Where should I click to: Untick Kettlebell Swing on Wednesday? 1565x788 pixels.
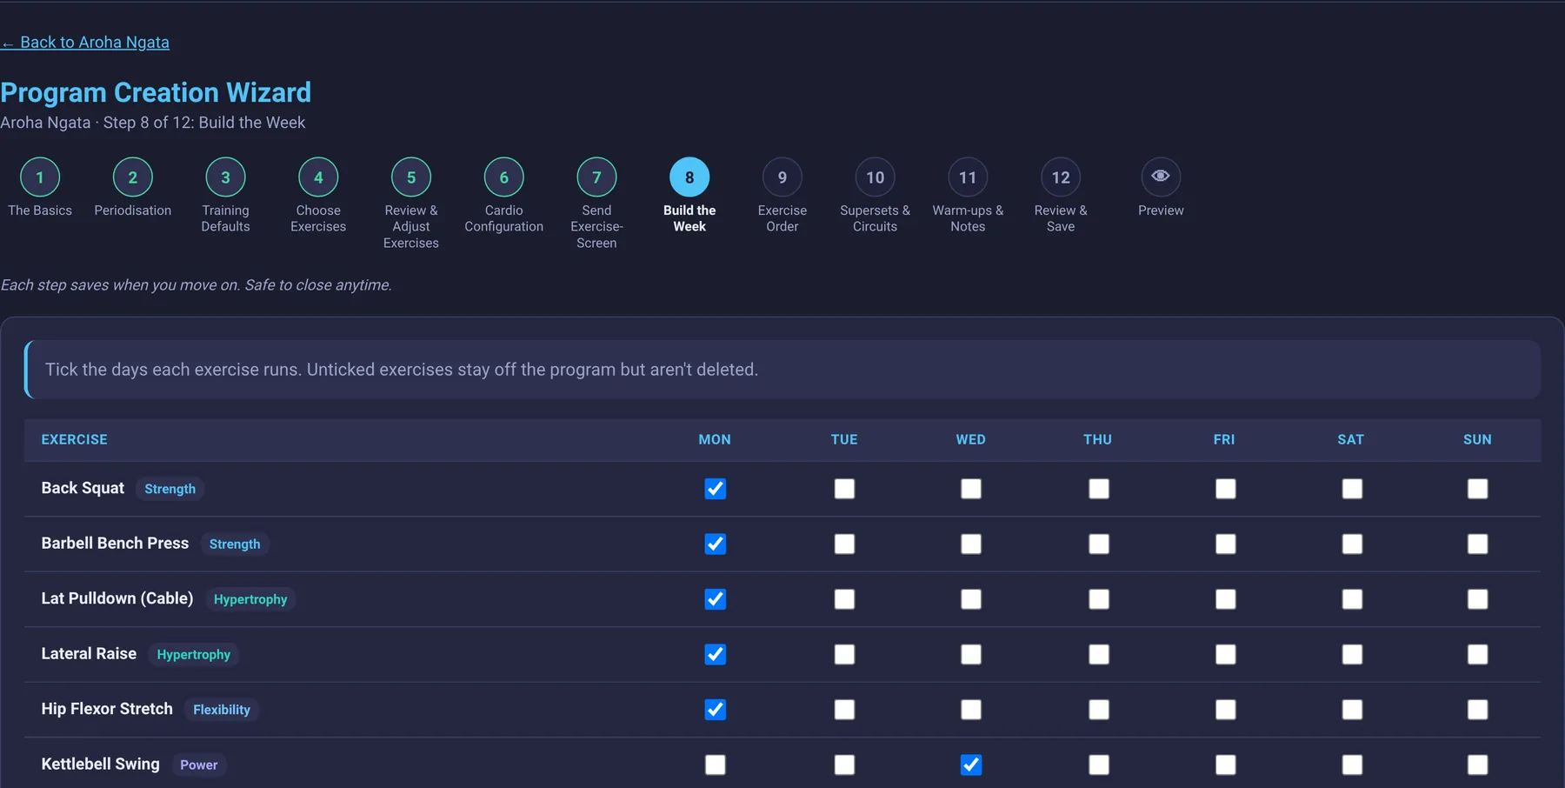[971, 765]
